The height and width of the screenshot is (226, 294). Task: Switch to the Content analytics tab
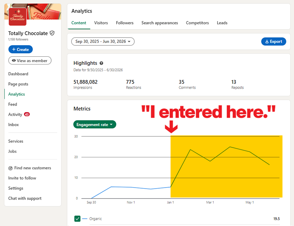(x=79, y=23)
